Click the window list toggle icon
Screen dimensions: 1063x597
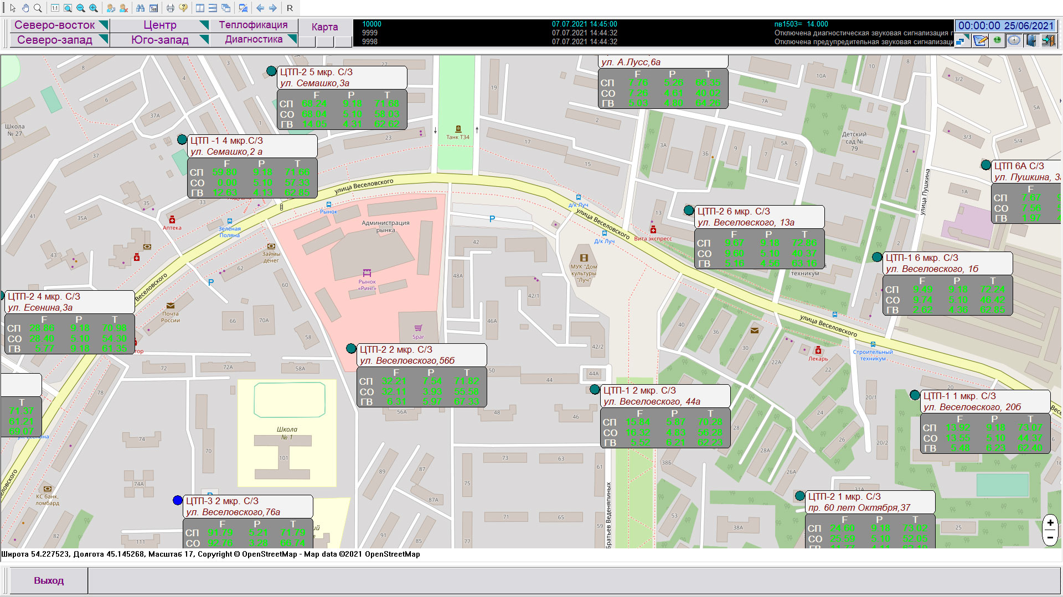pos(243,8)
